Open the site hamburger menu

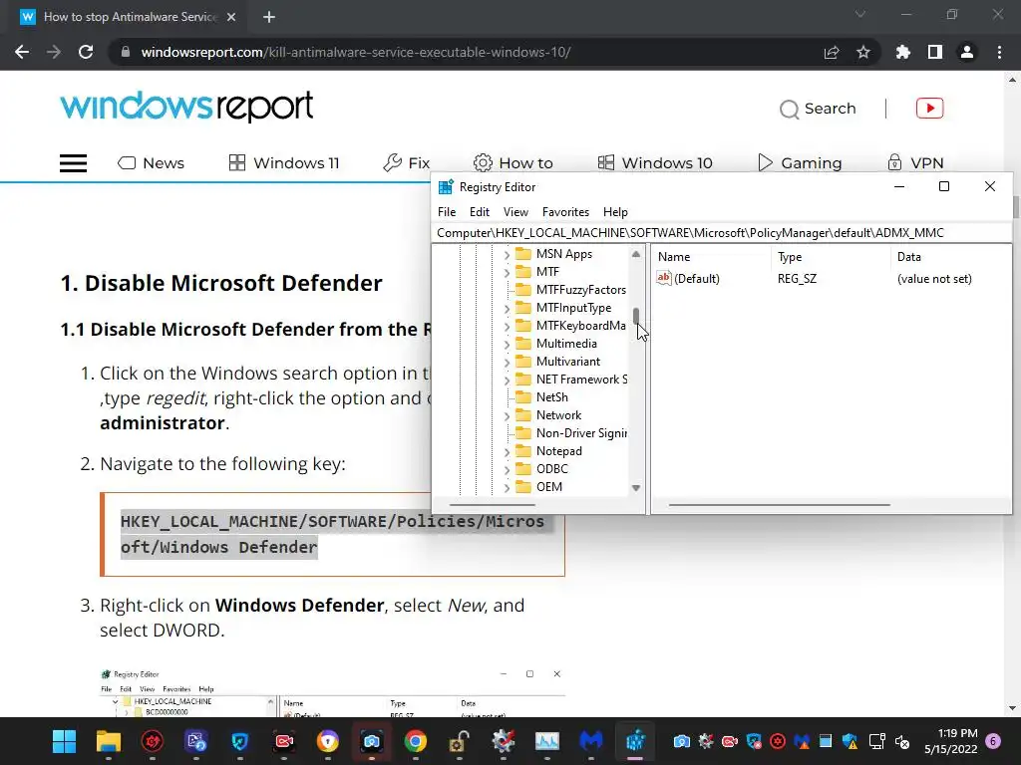point(73,163)
